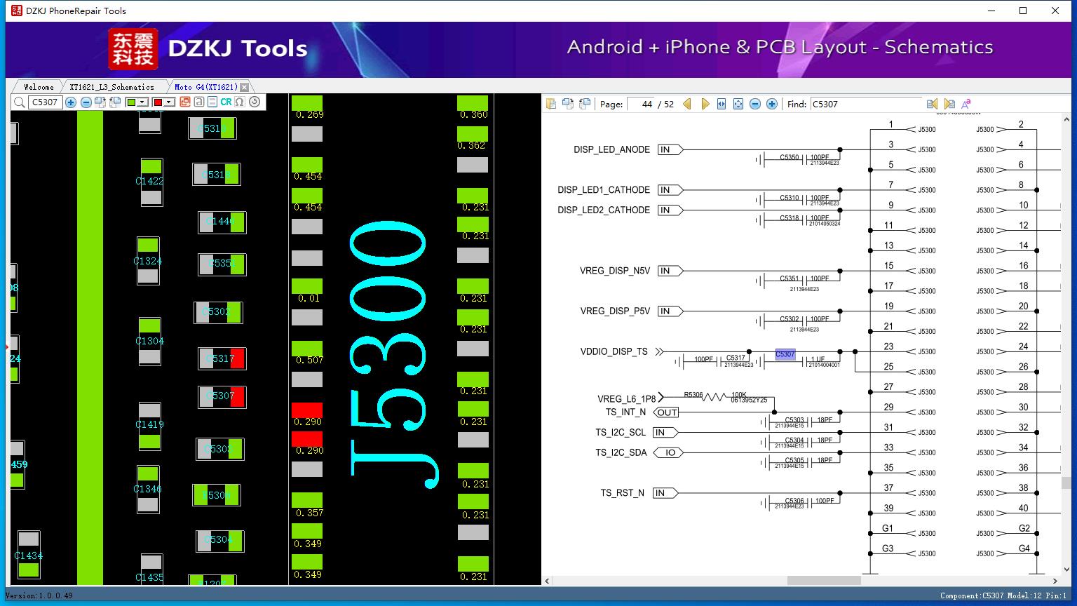
Task: Open the red color dropdown arrow
Action: click(x=169, y=102)
